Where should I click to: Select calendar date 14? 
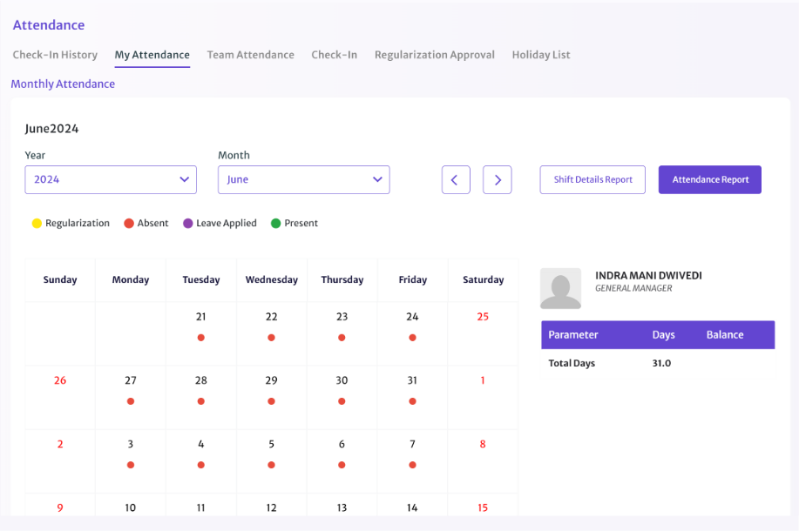[x=412, y=507]
